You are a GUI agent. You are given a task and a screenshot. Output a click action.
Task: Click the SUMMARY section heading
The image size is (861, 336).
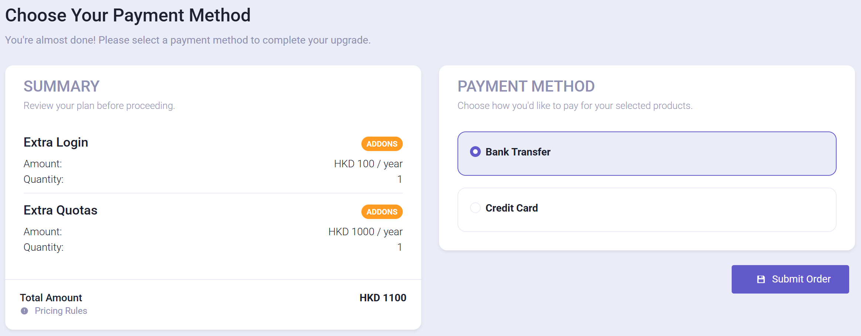pos(61,86)
